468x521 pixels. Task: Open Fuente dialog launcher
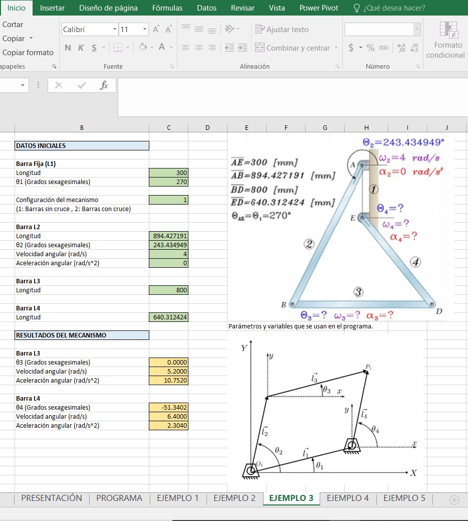[x=172, y=67]
